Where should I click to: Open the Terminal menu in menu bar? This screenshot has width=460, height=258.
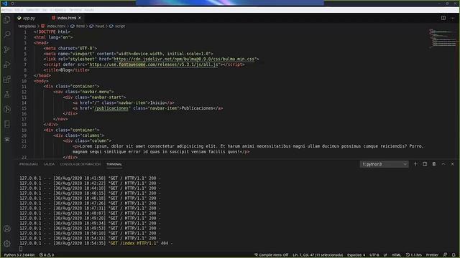75,10
